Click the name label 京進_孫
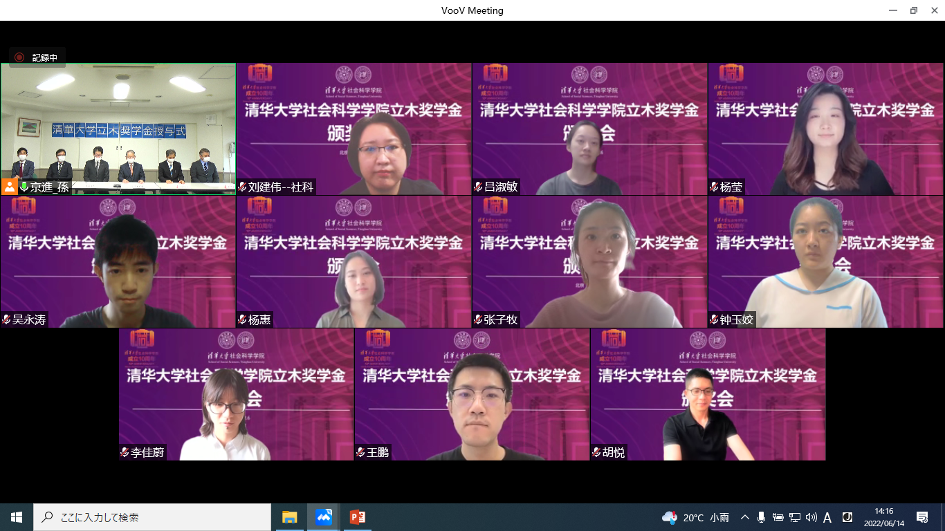945x531 pixels. (50, 187)
